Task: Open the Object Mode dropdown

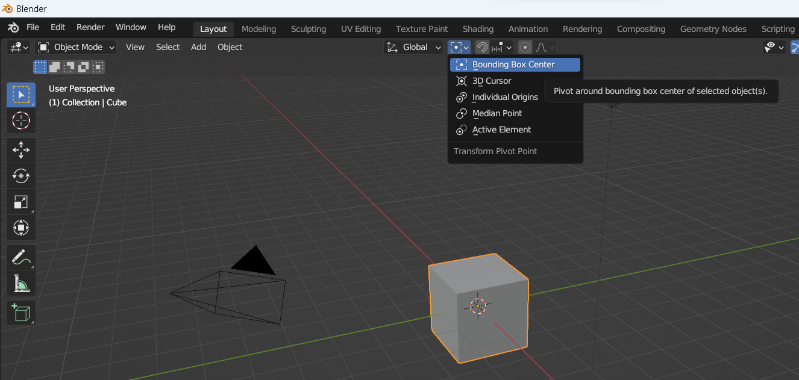Action: pos(76,47)
